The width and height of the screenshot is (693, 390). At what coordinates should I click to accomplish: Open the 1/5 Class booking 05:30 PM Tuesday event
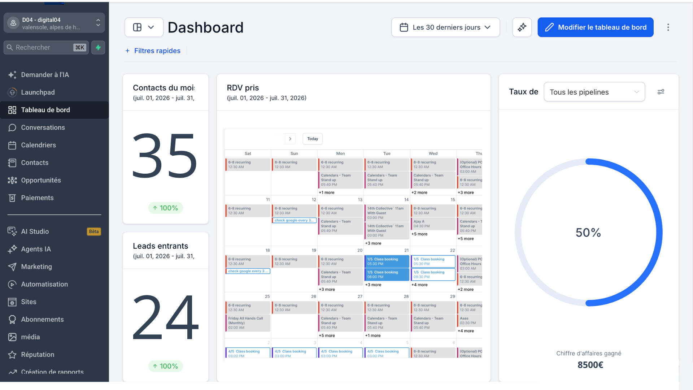pyautogui.click(x=387, y=261)
